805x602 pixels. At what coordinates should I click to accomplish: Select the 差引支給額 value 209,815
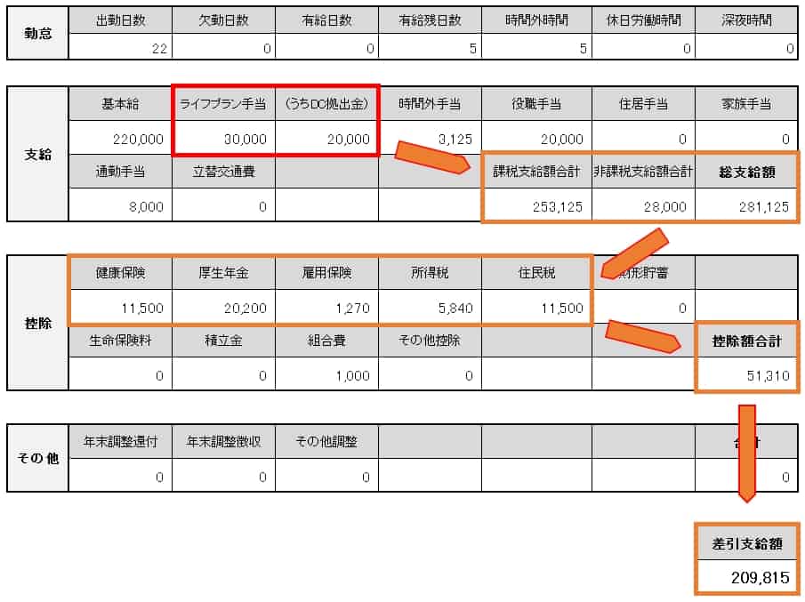pyautogui.click(x=747, y=577)
